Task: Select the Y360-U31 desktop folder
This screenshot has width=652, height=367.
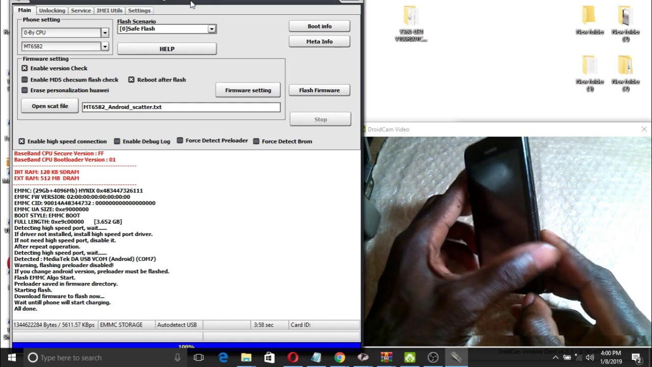Action: coord(411,24)
